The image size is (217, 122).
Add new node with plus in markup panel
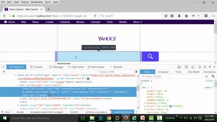4,72
